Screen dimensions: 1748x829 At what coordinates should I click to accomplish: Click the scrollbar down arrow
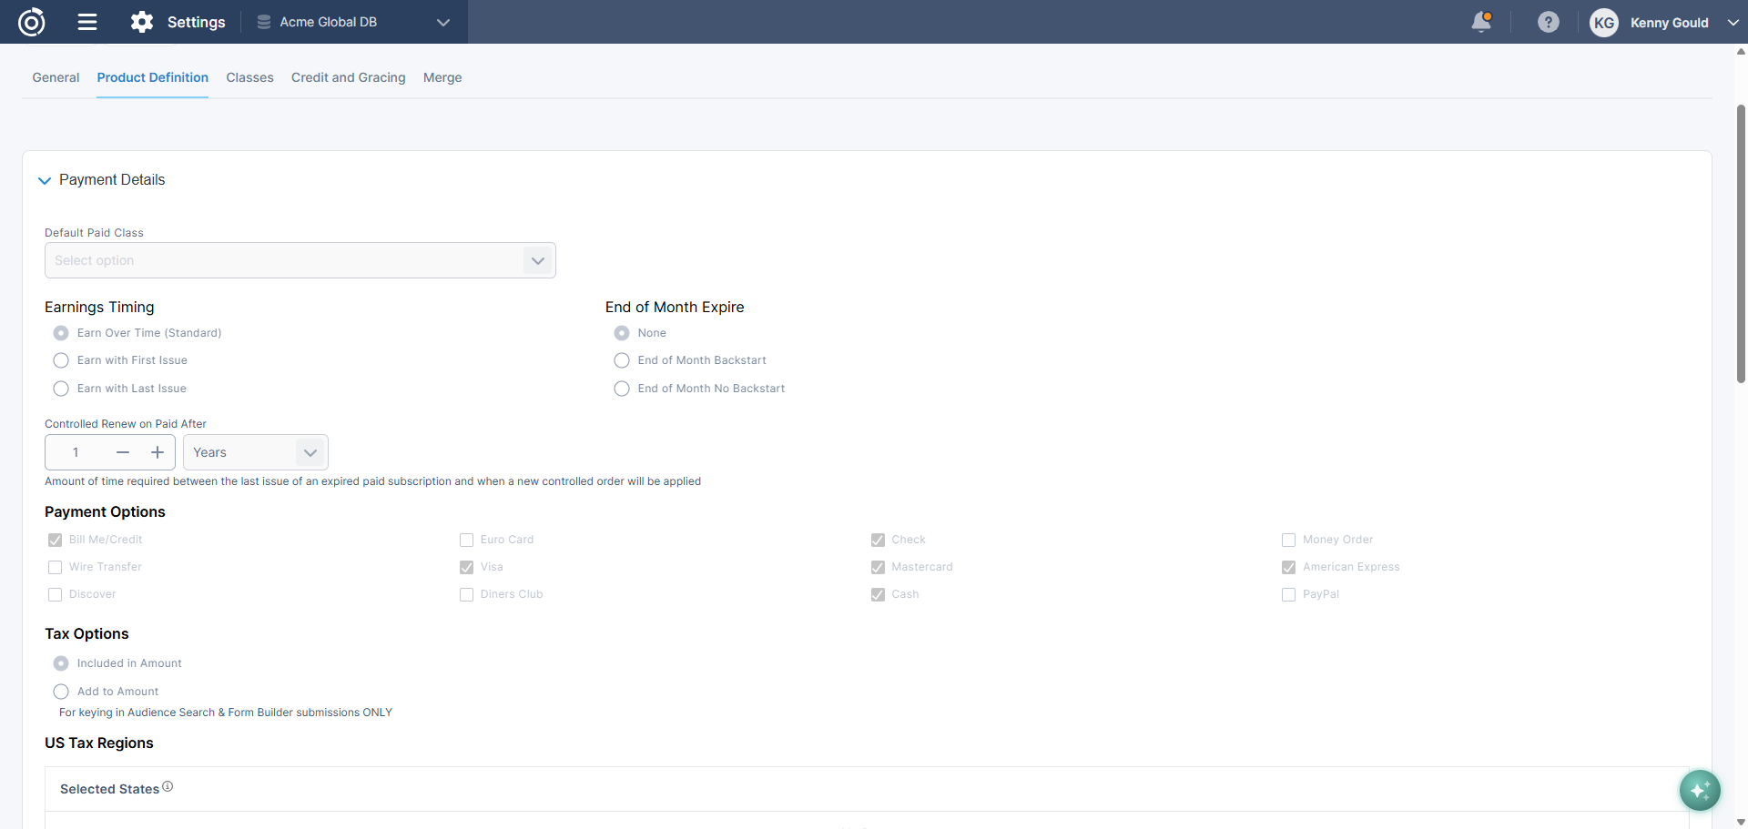pyautogui.click(x=1741, y=822)
